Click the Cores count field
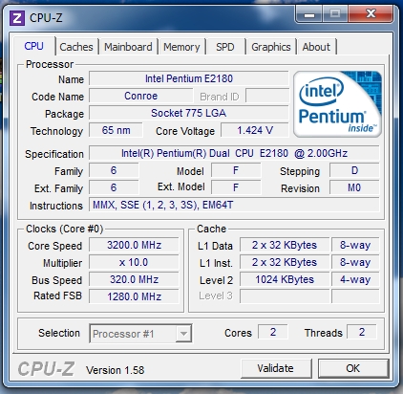This screenshot has height=394, width=403. (273, 332)
